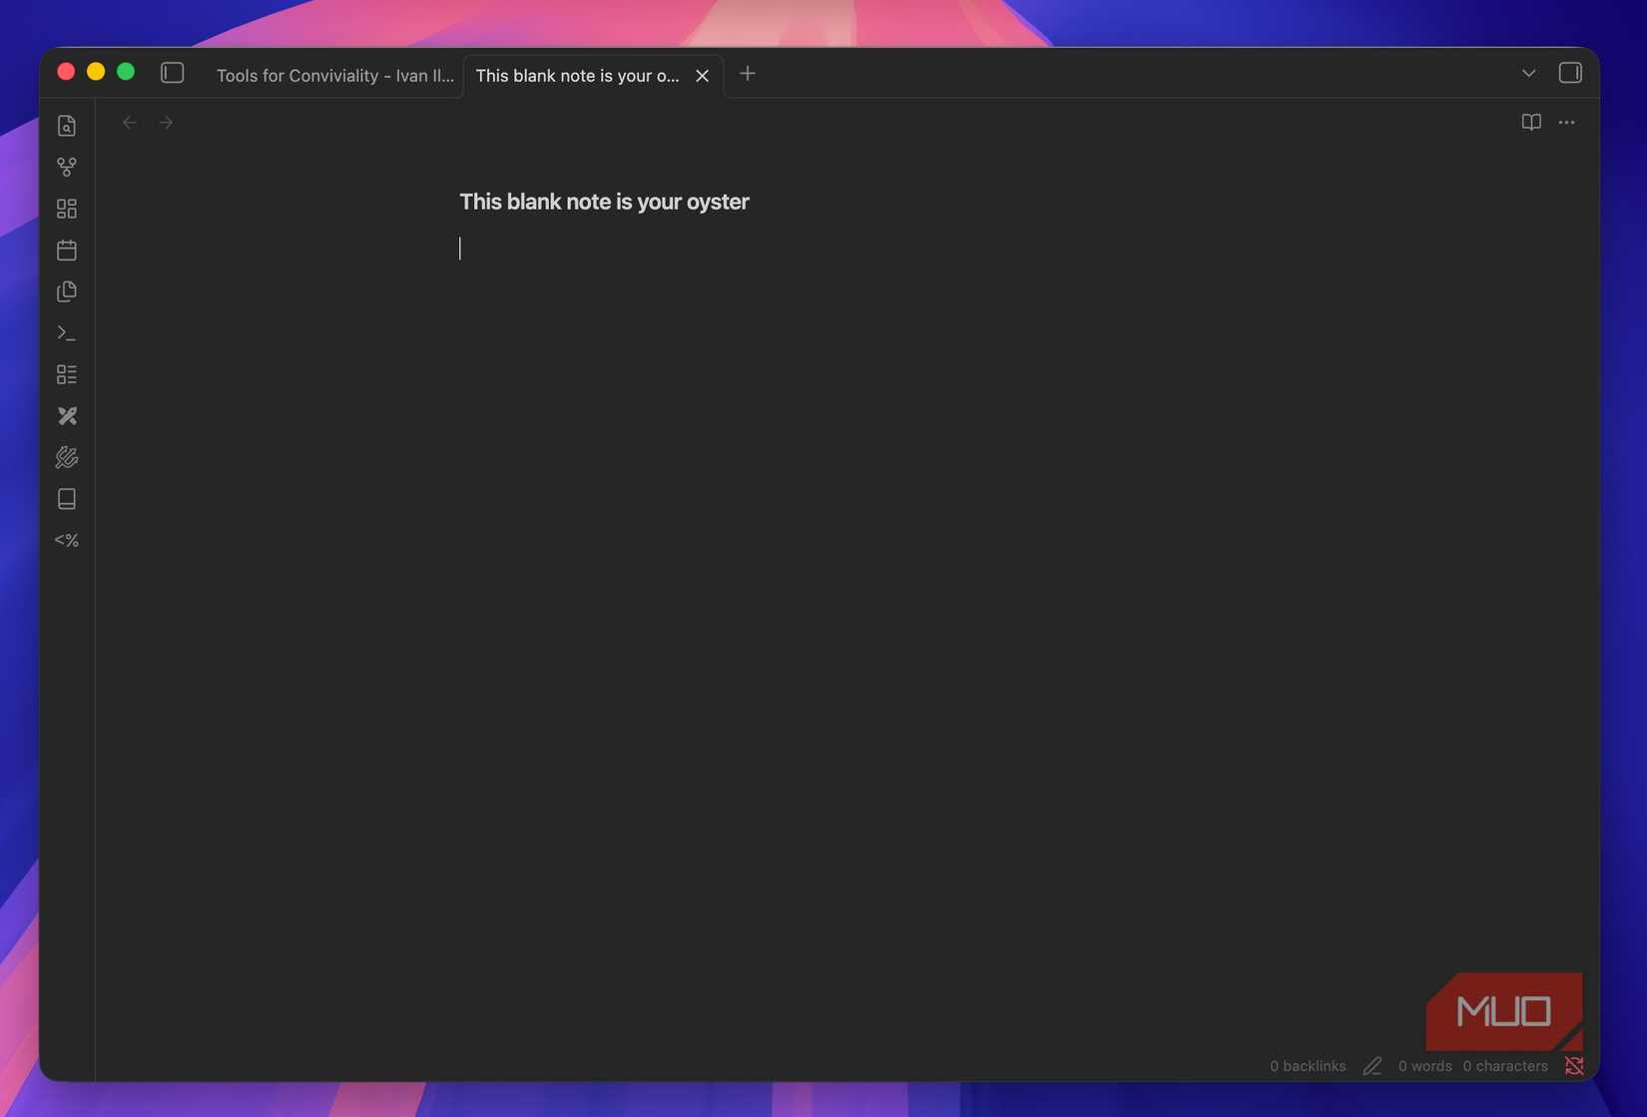Switch to reading view book icon
The height and width of the screenshot is (1117, 1647).
[1531, 122]
